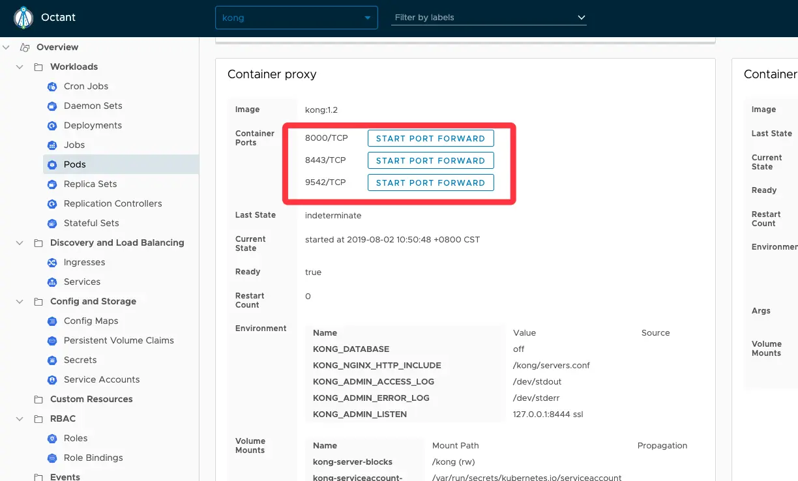Click the Jobs icon
798x481 pixels.
pyautogui.click(x=52, y=145)
